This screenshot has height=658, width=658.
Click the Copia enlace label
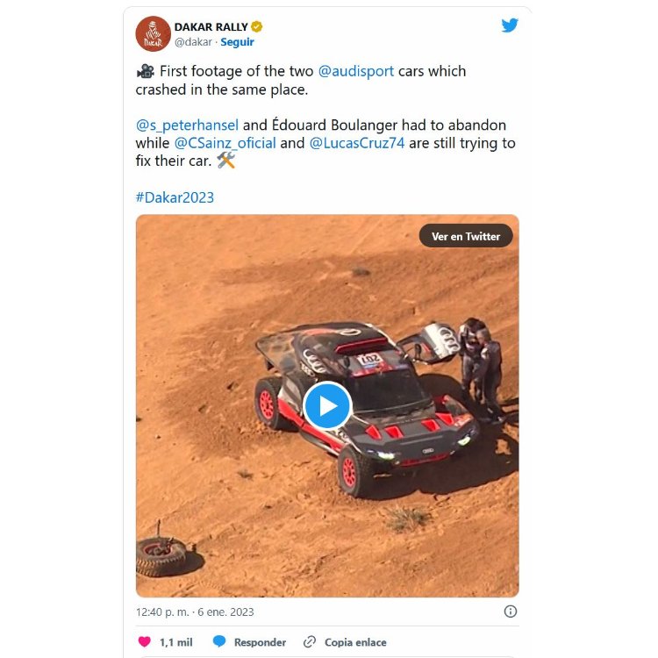[x=355, y=642]
